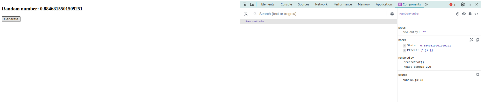Log component data to console bug icon
Viewport: 481px width, 102px height.
point(470,14)
